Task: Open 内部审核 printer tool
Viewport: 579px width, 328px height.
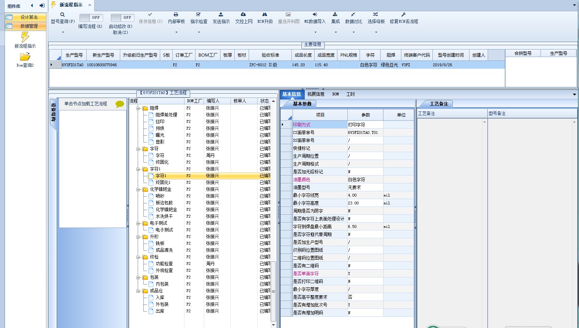Action: 176,15
